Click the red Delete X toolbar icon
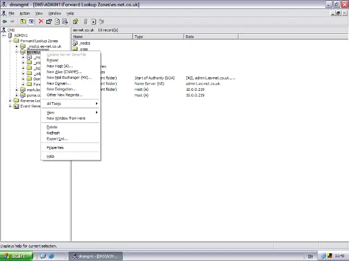The height and width of the screenshot is (261, 349). pos(41,21)
